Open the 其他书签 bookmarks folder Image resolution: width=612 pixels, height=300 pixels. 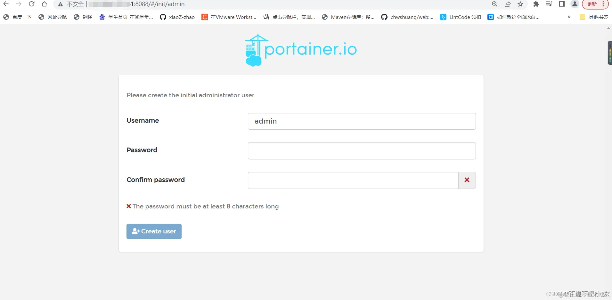594,17
